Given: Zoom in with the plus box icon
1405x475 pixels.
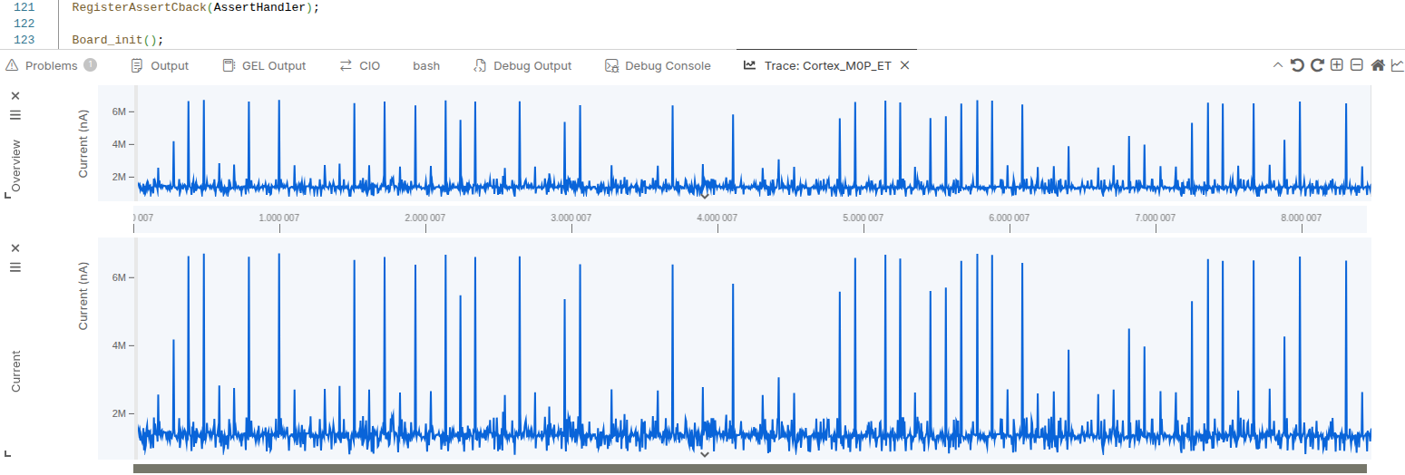Looking at the screenshot, I should pos(1337,65).
